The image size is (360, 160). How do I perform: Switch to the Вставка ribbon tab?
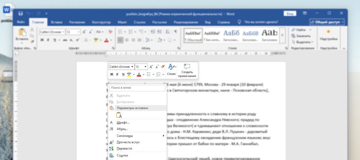coord(56,23)
